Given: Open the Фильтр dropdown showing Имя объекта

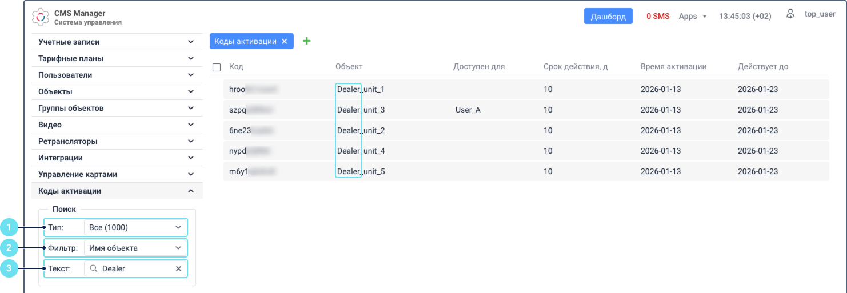Looking at the screenshot, I should pyautogui.click(x=135, y=248).
